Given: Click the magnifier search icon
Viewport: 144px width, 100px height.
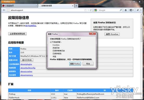Looking at the screenshot, I should pyautogui.click(x=121, y=10).
